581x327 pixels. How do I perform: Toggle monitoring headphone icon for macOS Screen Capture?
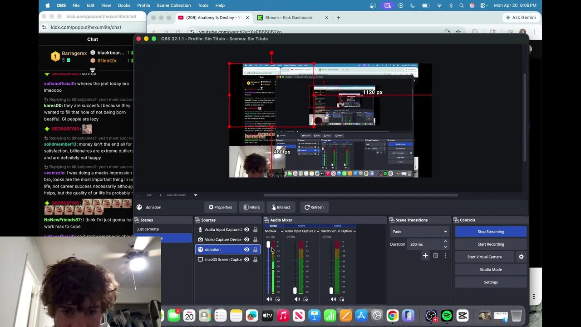pos(342,299)
